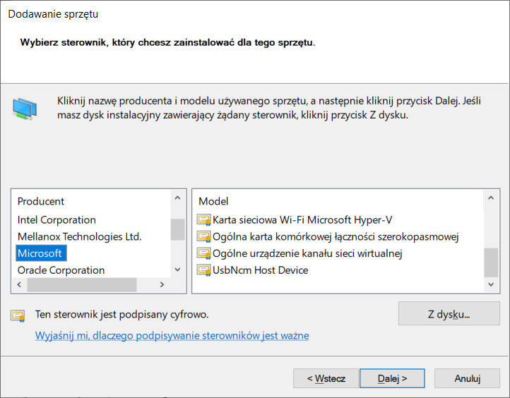510x398 pixels.
Task: Select Mellanox Technologies Ltd. manufacturer
Action: click(x=79, y=236)
